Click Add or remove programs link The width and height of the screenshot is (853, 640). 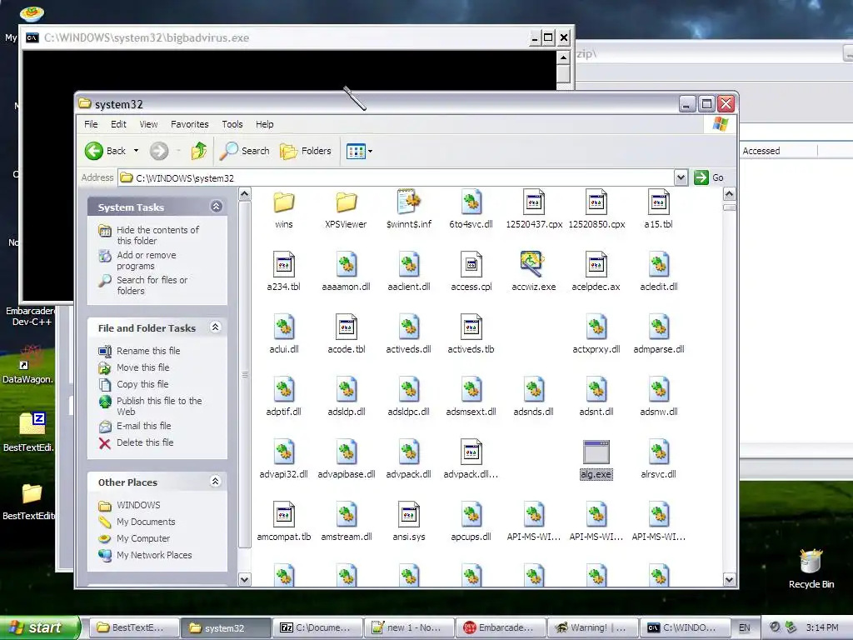pyautogui.click(x=147, y=260)
